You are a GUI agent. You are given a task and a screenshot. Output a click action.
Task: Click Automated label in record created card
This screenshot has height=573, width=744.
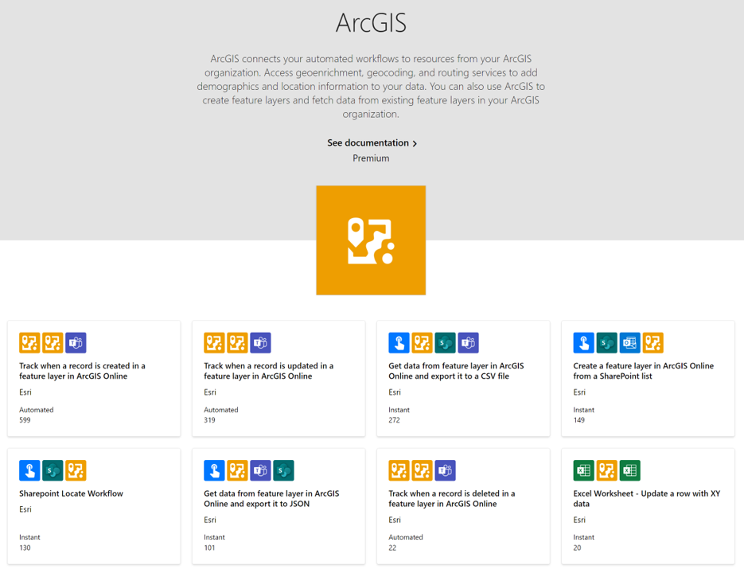pos(37,410)
